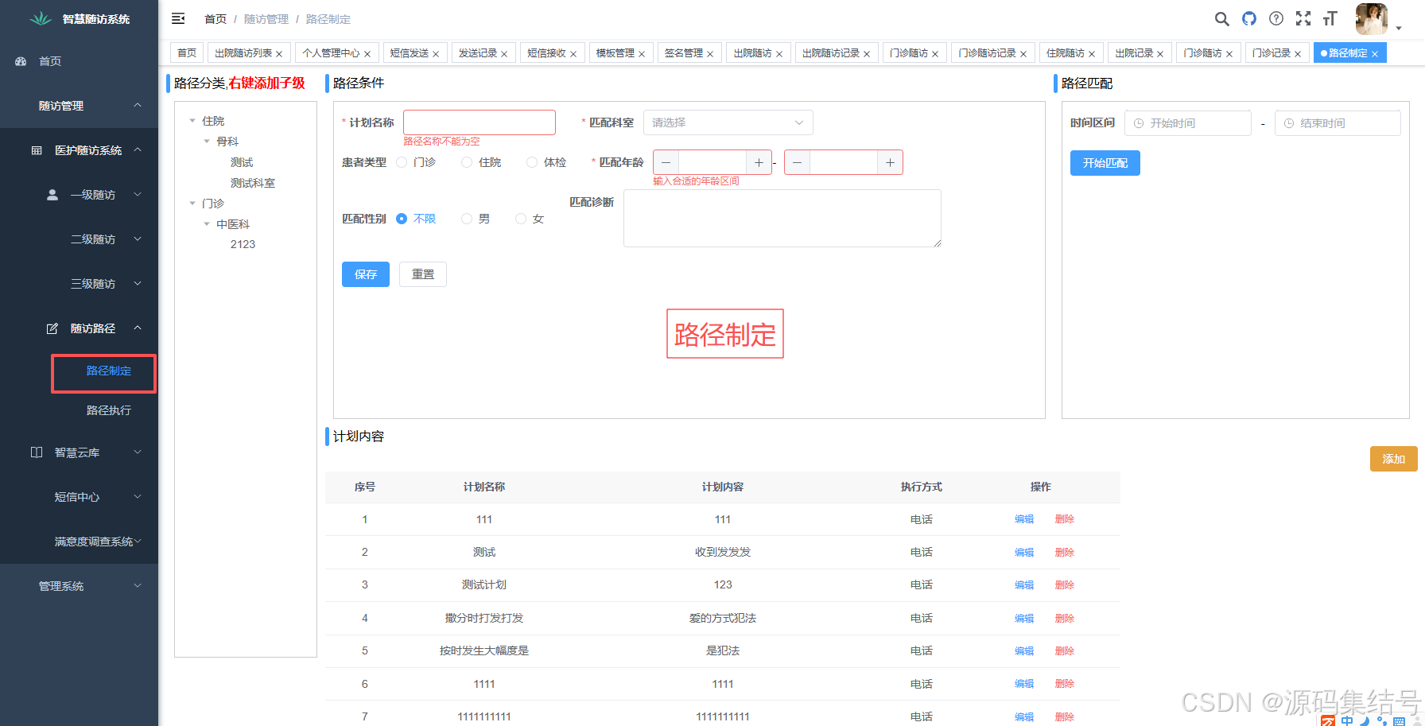Viewport: 1425px width, 726px height.
Task: Open the 开始时间 date picker
Action: coord(1188,123)
